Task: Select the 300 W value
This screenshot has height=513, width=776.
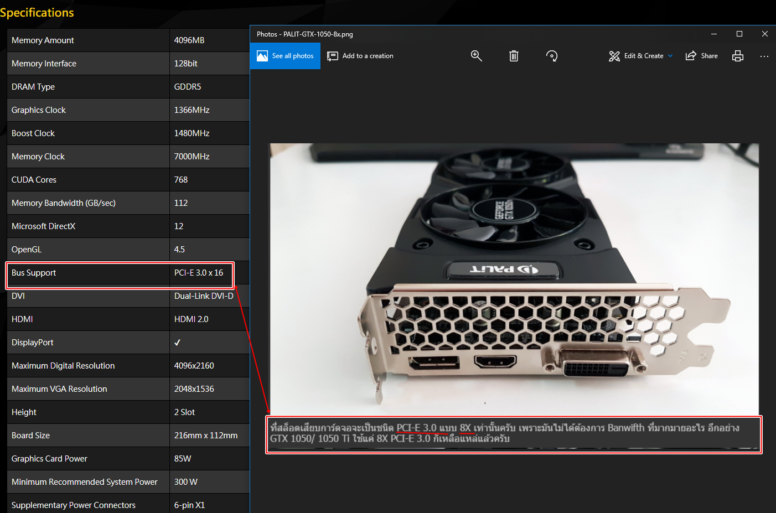Action: [x=186, y=482]
